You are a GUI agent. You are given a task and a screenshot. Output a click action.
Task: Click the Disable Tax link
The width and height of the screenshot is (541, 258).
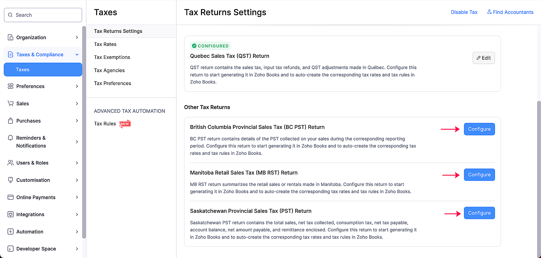click(x=464, y=12)
